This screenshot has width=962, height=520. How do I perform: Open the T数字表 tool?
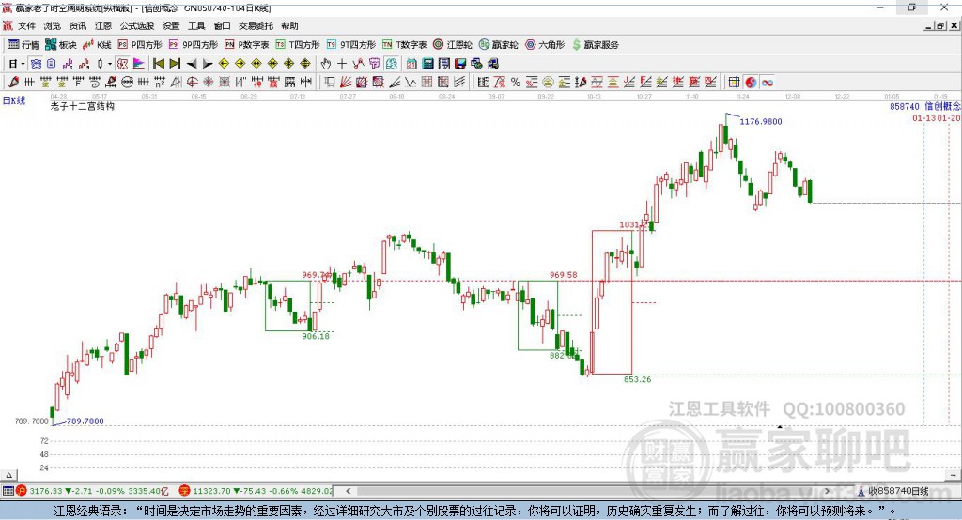(x=404, y=45)
